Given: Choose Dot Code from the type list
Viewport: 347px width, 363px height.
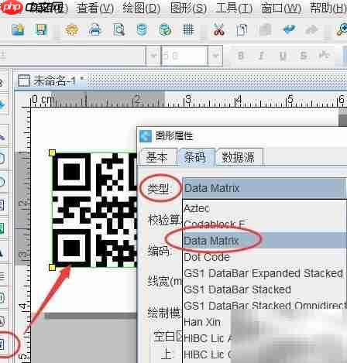Looking at the screenshot, I should (x=265, y=257).
